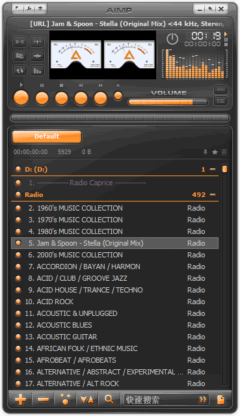Adjust the VOLUME slider bar
Screen dimensions: 240x416
(x=168, y=102)
